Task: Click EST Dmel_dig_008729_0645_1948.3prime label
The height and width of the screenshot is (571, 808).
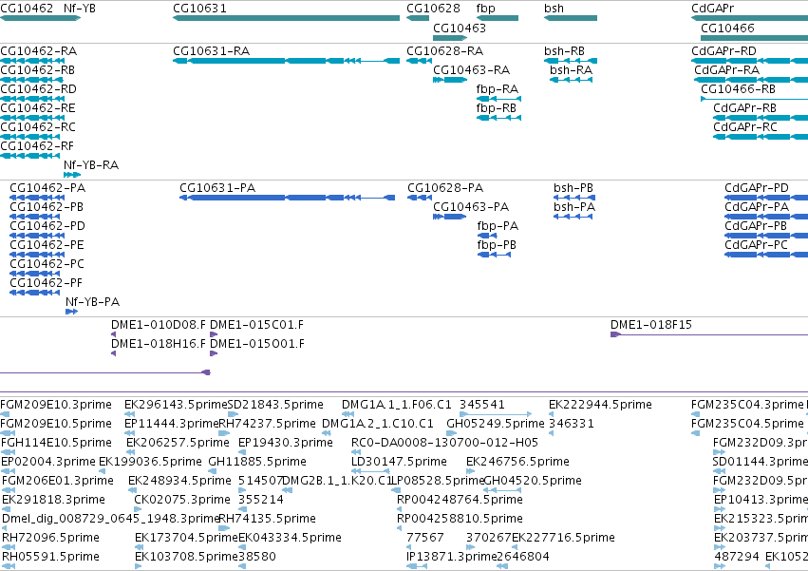Action: coord(111,519)
